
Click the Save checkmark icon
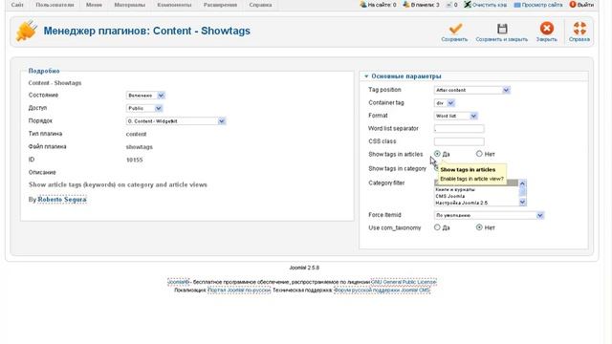(455, 29)
